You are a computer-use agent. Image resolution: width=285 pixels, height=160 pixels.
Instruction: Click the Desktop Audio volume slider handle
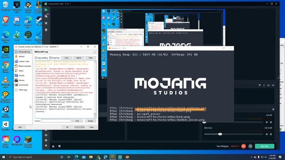pos(204,122)
